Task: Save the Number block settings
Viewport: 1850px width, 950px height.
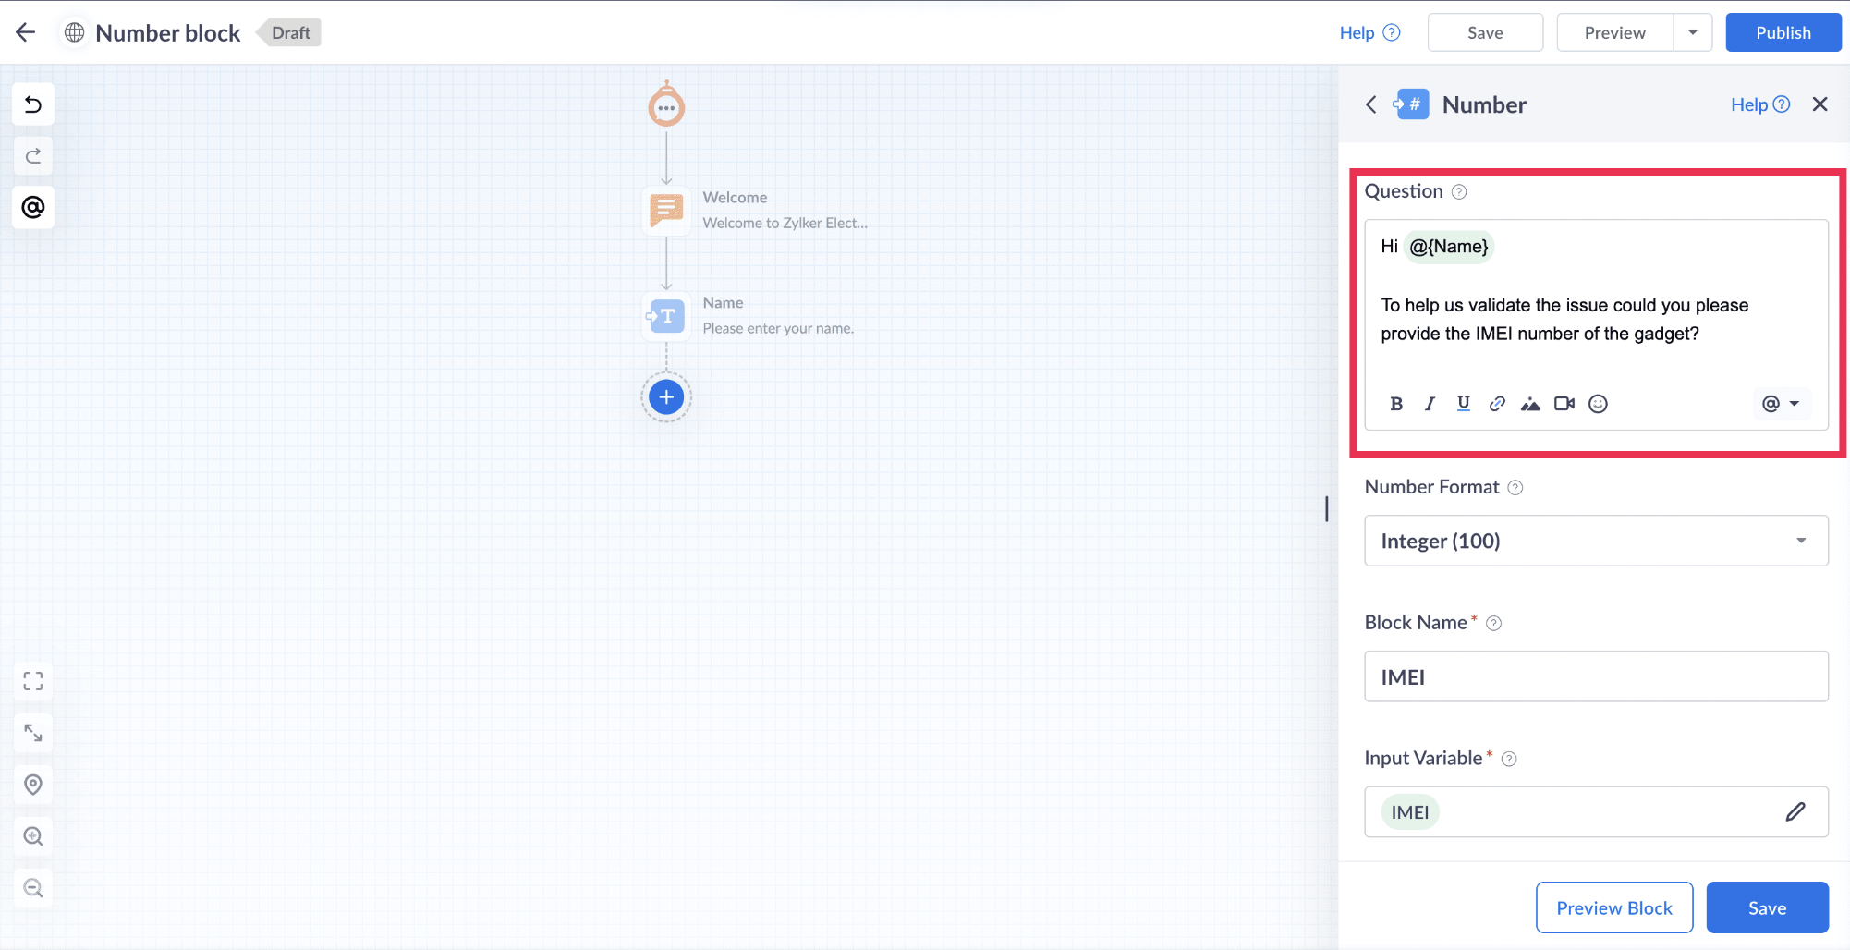Action: coord(1767,907)
